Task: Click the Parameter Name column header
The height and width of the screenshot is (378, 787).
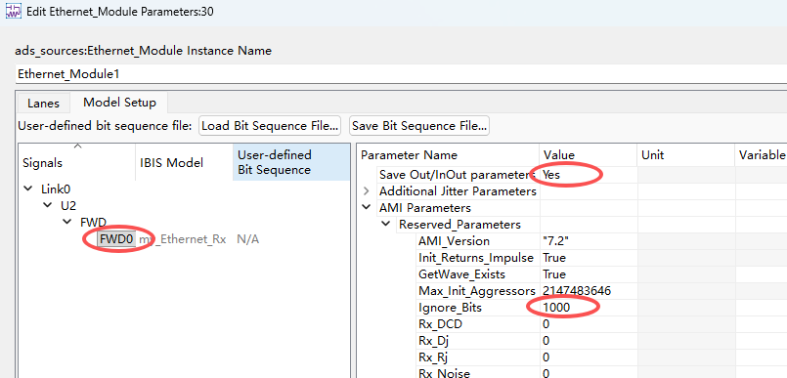Action: coord(449,155)
